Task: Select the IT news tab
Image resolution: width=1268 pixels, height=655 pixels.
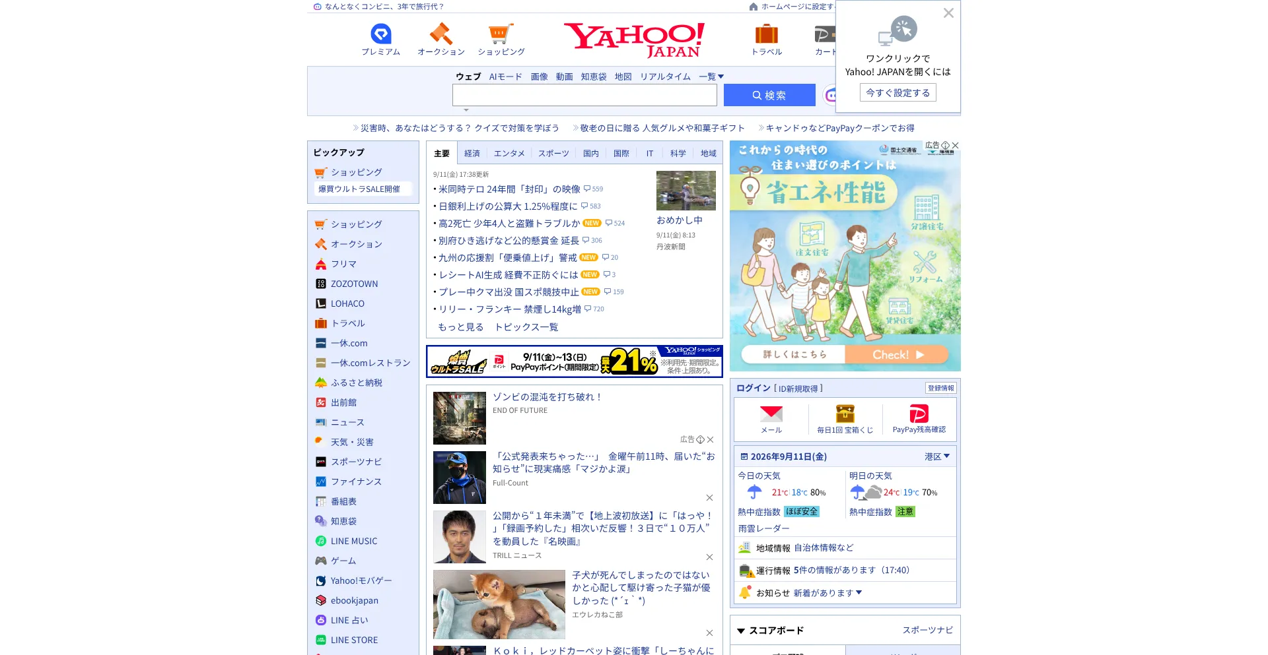Action: (x=650, y=154)
